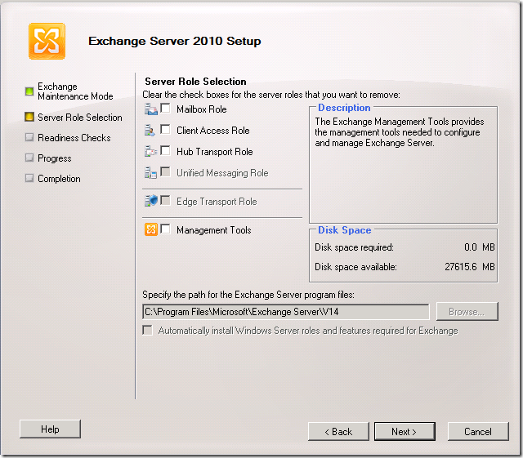This screenshot has width=523, height=458.
Task: Click the Edge Transport Role shield icon
Action: (x=150, y=201)
